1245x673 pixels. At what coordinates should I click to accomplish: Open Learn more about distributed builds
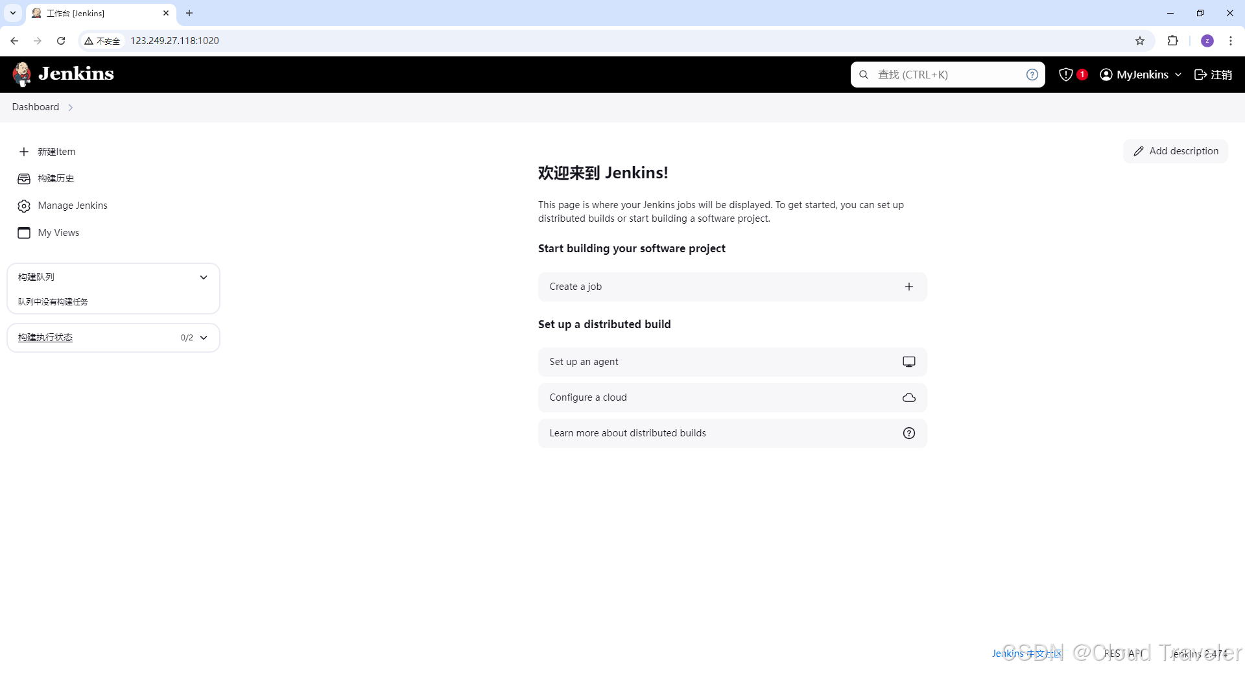[x=733, y=433]
